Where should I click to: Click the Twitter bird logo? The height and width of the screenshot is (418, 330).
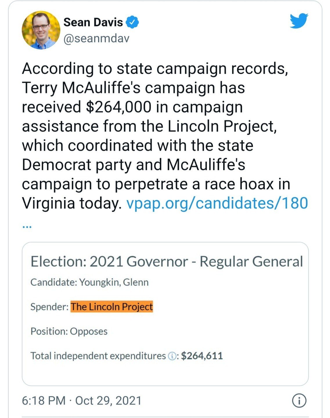pyautogui.click(x=299, y=21)
